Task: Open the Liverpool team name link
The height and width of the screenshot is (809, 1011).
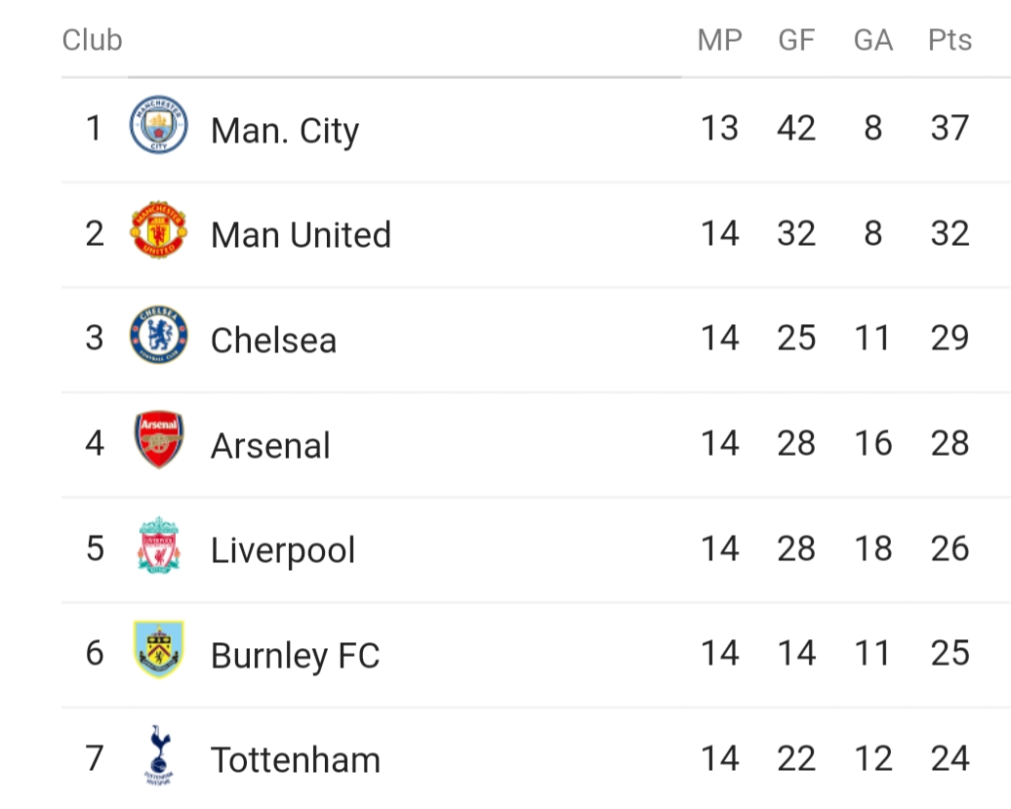Action: coord(283,550)
